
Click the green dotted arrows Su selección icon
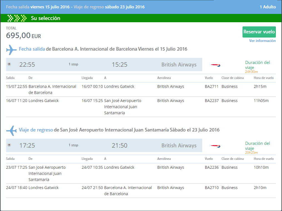pos(17,18)
